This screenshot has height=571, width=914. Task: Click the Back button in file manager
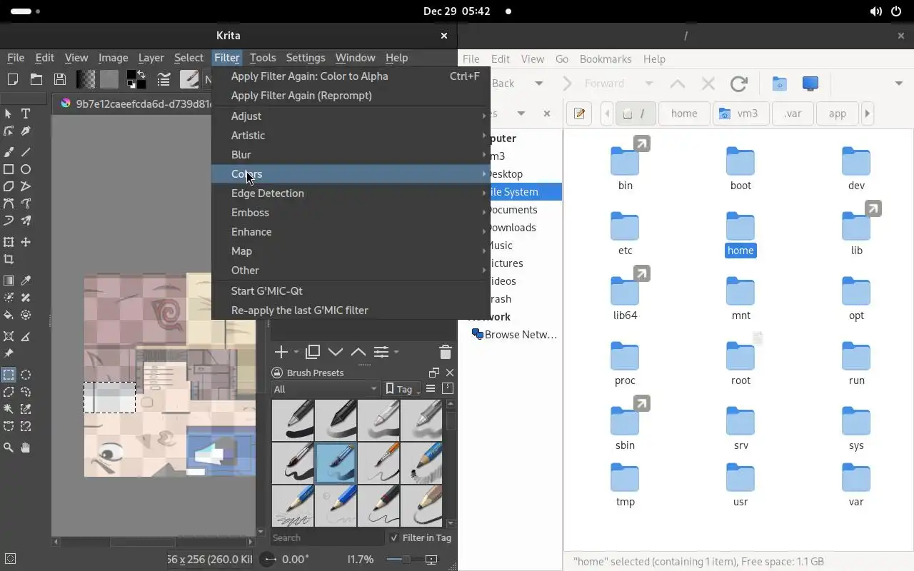(503, 84)
